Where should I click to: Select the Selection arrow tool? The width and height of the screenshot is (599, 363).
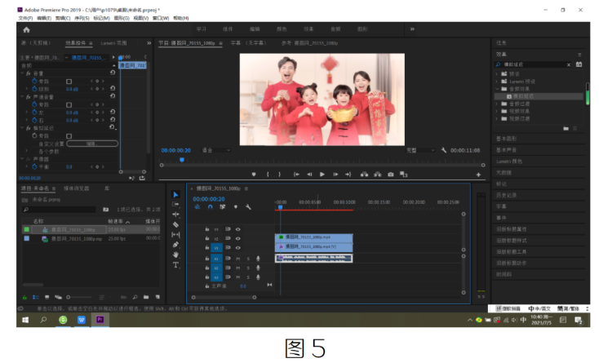pyautogui.click(x=175, y=195)
